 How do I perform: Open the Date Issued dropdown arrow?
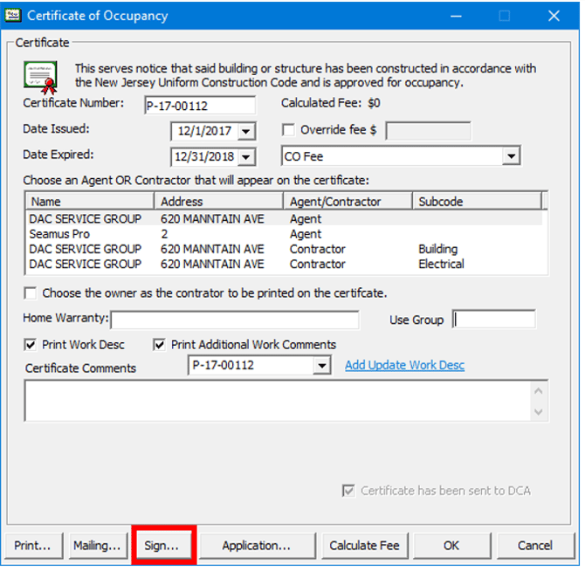point(246,132)
